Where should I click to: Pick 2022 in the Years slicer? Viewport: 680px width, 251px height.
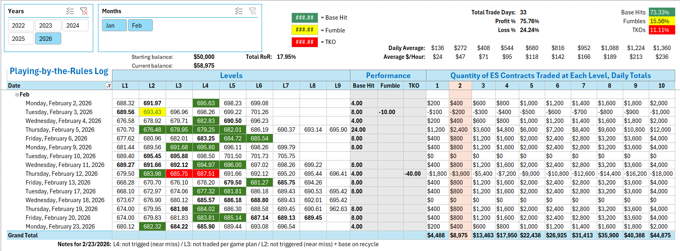coord(20,26)
